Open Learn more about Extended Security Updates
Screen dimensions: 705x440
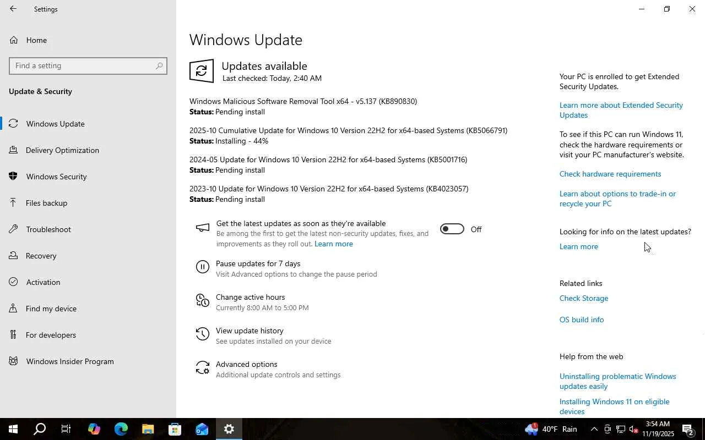tap(621, 110)
